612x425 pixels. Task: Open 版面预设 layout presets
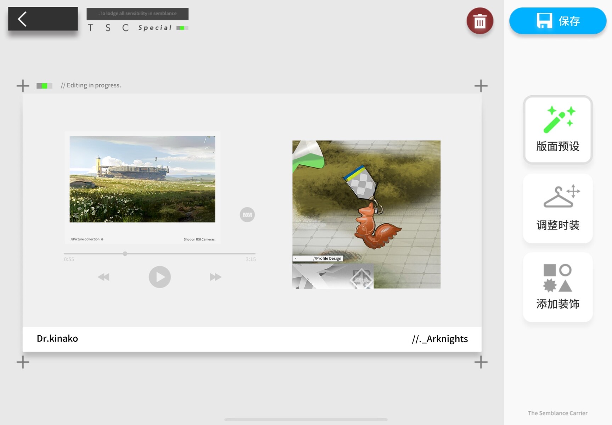point(557,130)
